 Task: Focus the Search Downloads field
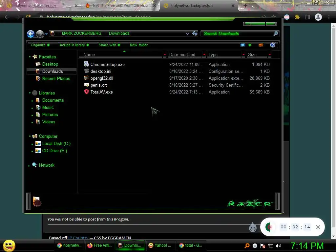click(x=237, y=33)
